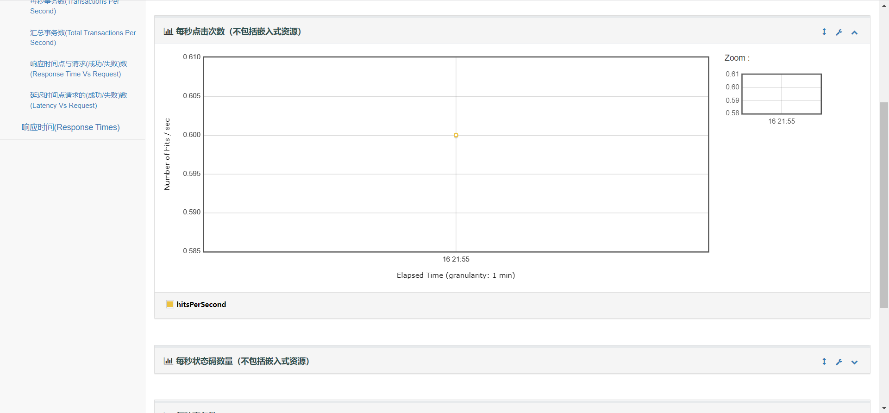
Task: Collapse the 每秒点击次数 panel with chevron
Action: [855, 32]
